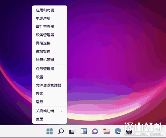The image size is (166, 138).
Task: Open 事件查看器
Action: click(50, 27)
